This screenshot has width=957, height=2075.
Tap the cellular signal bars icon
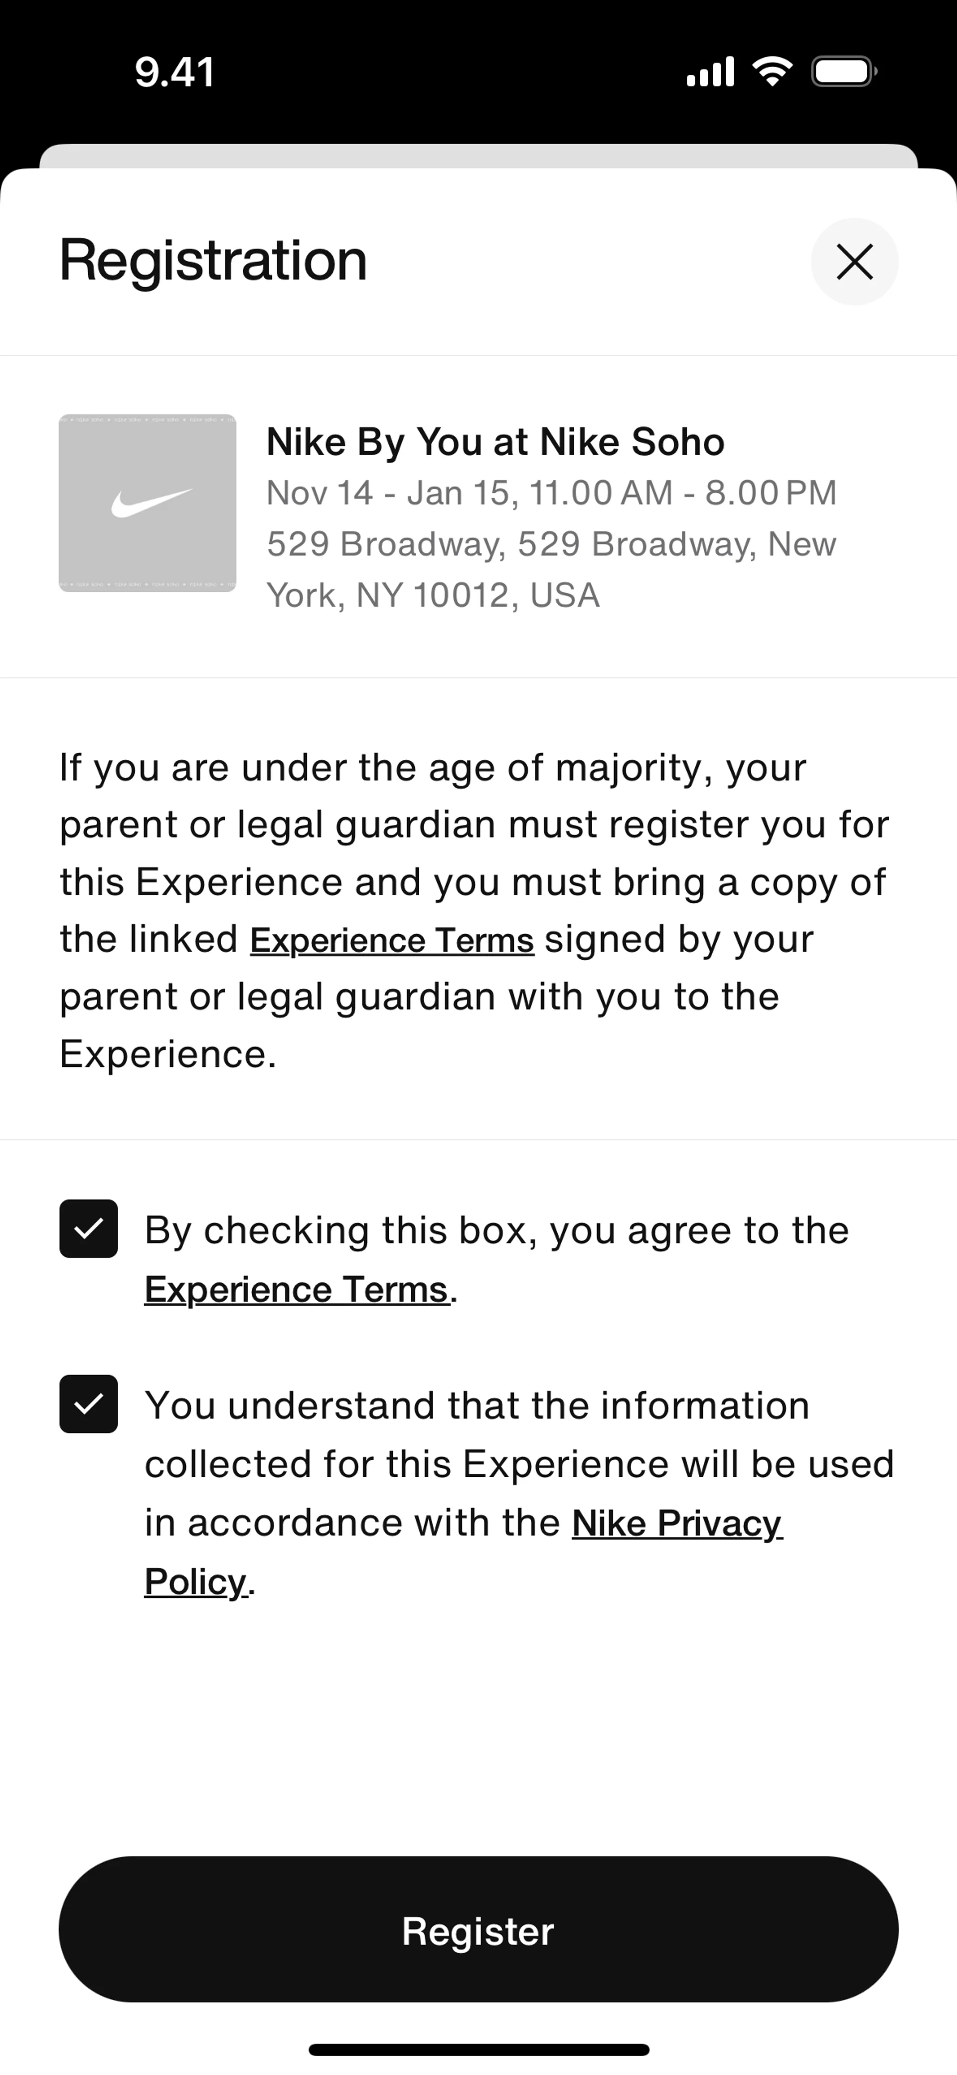pyautogui.click(x=710, y=72)
